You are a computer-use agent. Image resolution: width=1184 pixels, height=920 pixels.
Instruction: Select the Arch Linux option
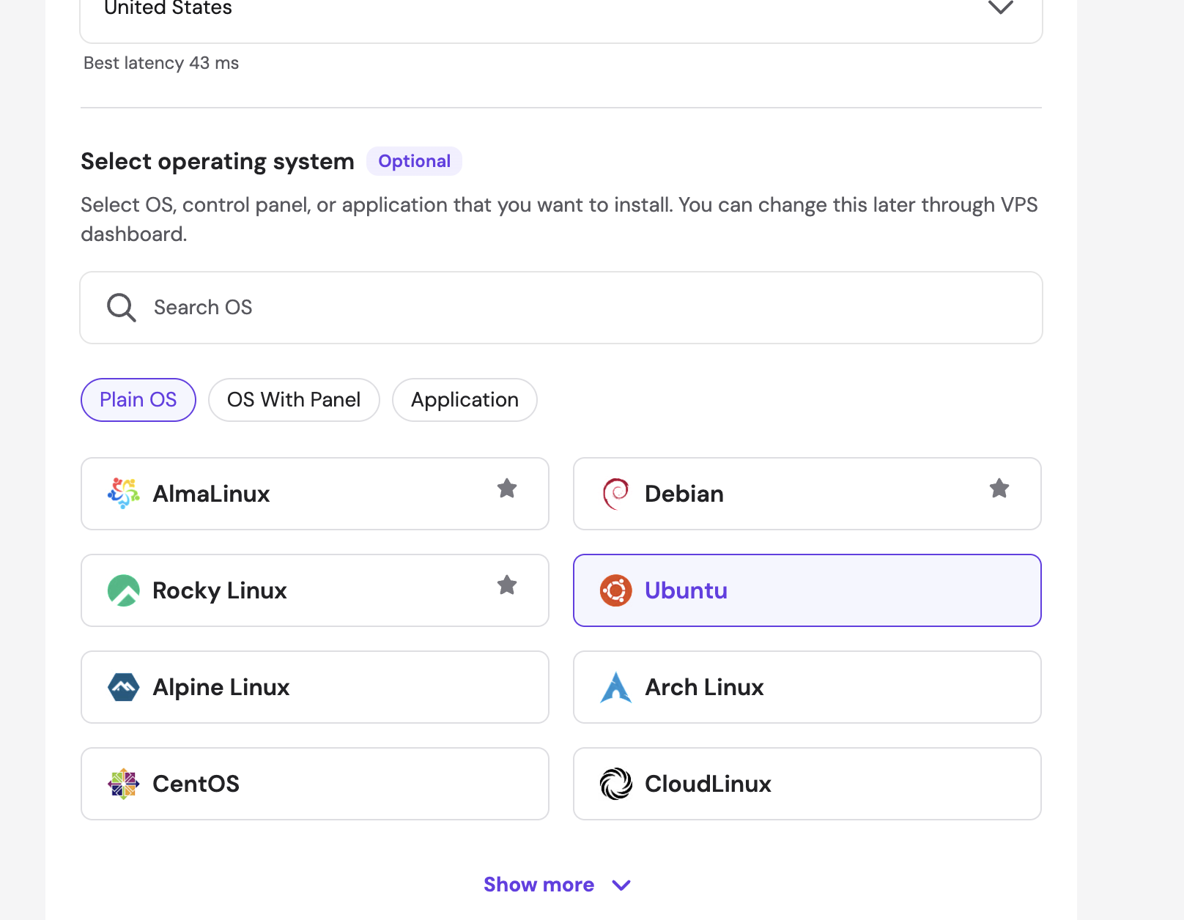coord(807,687)
